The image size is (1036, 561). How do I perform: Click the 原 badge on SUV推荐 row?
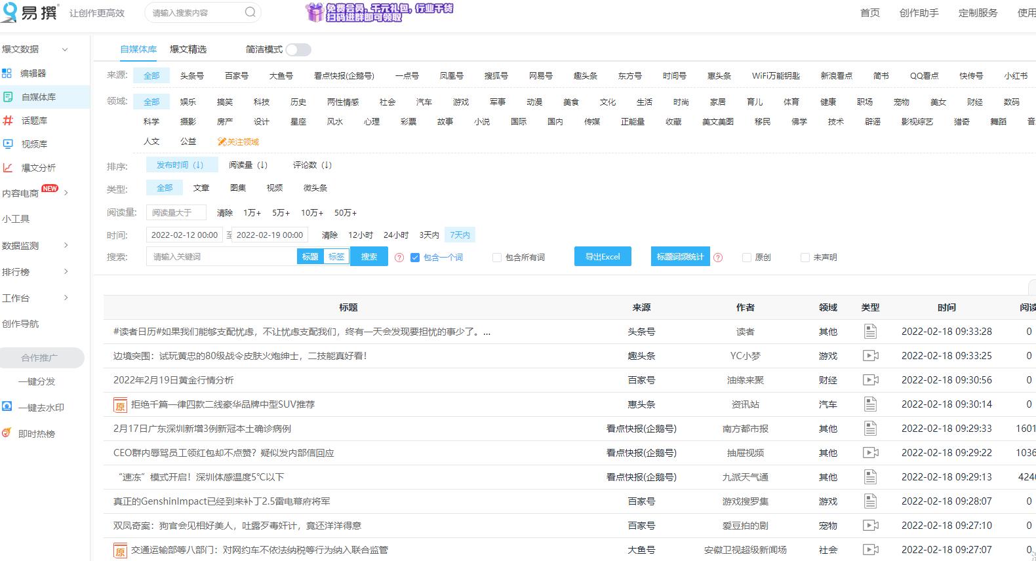point(120,405)
